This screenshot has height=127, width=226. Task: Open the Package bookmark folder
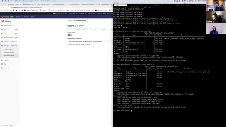70,10
